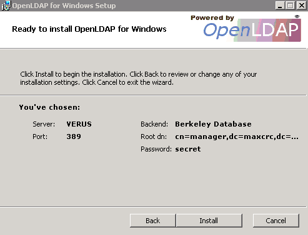Maximize the setup window
The width and height of the screenshot is (308, 235).
pos(291,6)
